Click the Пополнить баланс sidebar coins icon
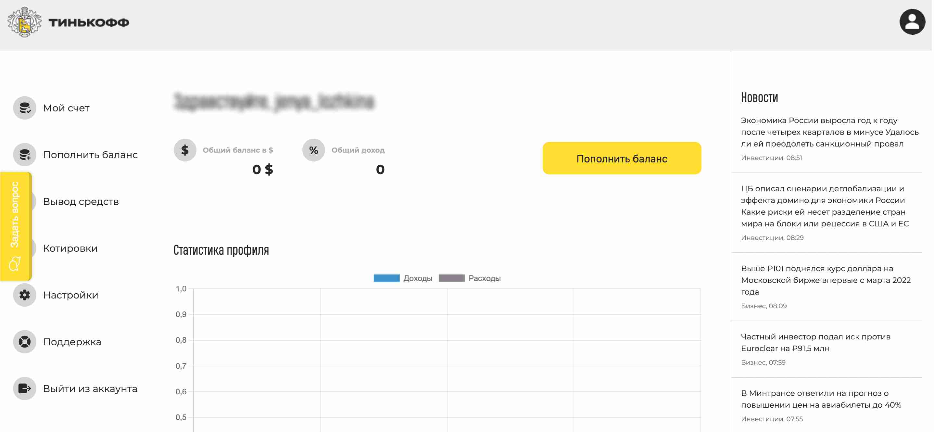Image resolution: width=934 pixels, height=432 pixels. click(25, 155)
